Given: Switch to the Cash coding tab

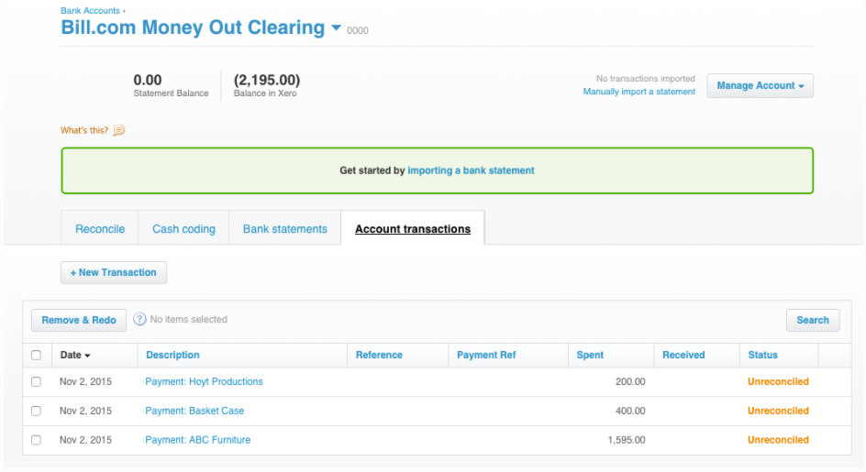Looking at the screenshot, I should click(183, 228).
